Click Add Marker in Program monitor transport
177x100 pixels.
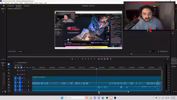click(x=72, y=59)
